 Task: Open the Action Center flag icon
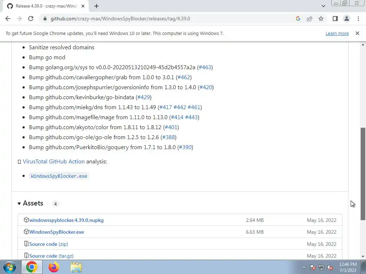(312, 267)
